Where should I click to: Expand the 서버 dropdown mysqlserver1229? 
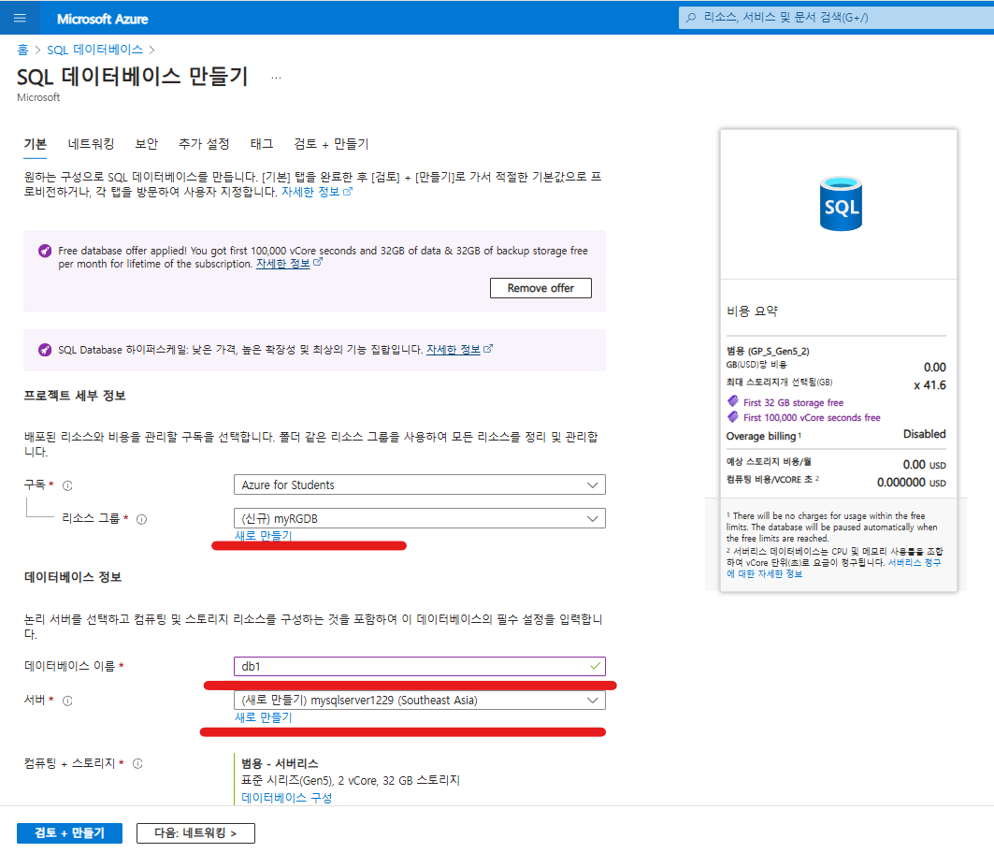pos(420,701)
